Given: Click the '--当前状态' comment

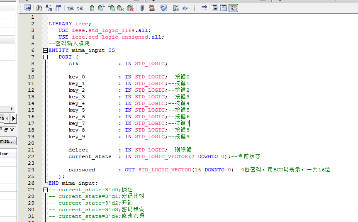Looking at the screenshot, I should point(246,156).
